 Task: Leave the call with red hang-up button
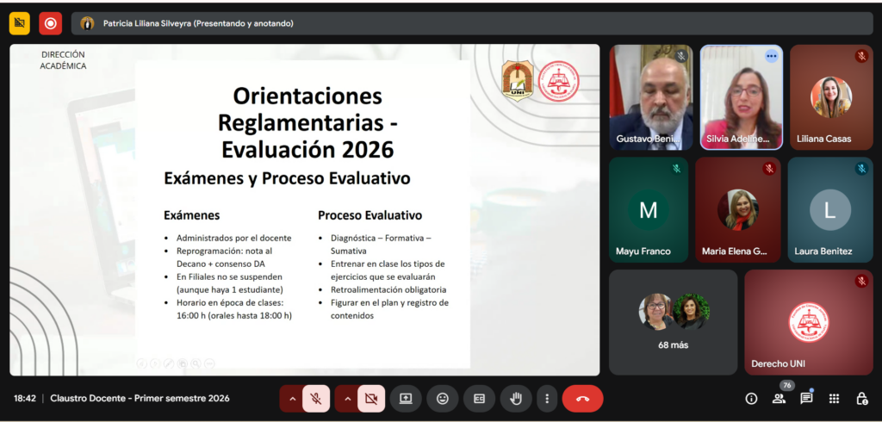tap(582, 399)
